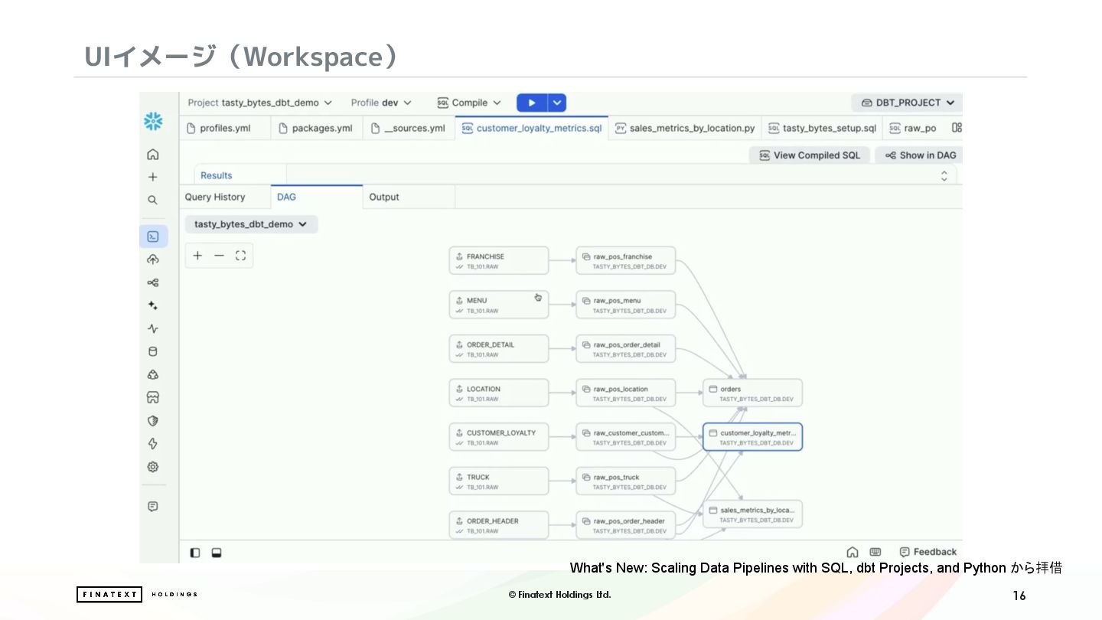
Task: Open keyboard shortcuts icon in the status bar
Action: click(875, 552)
